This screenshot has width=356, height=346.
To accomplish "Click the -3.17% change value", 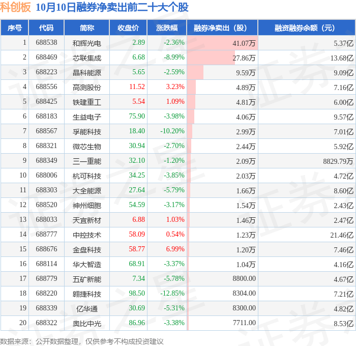I will [174, 205].
